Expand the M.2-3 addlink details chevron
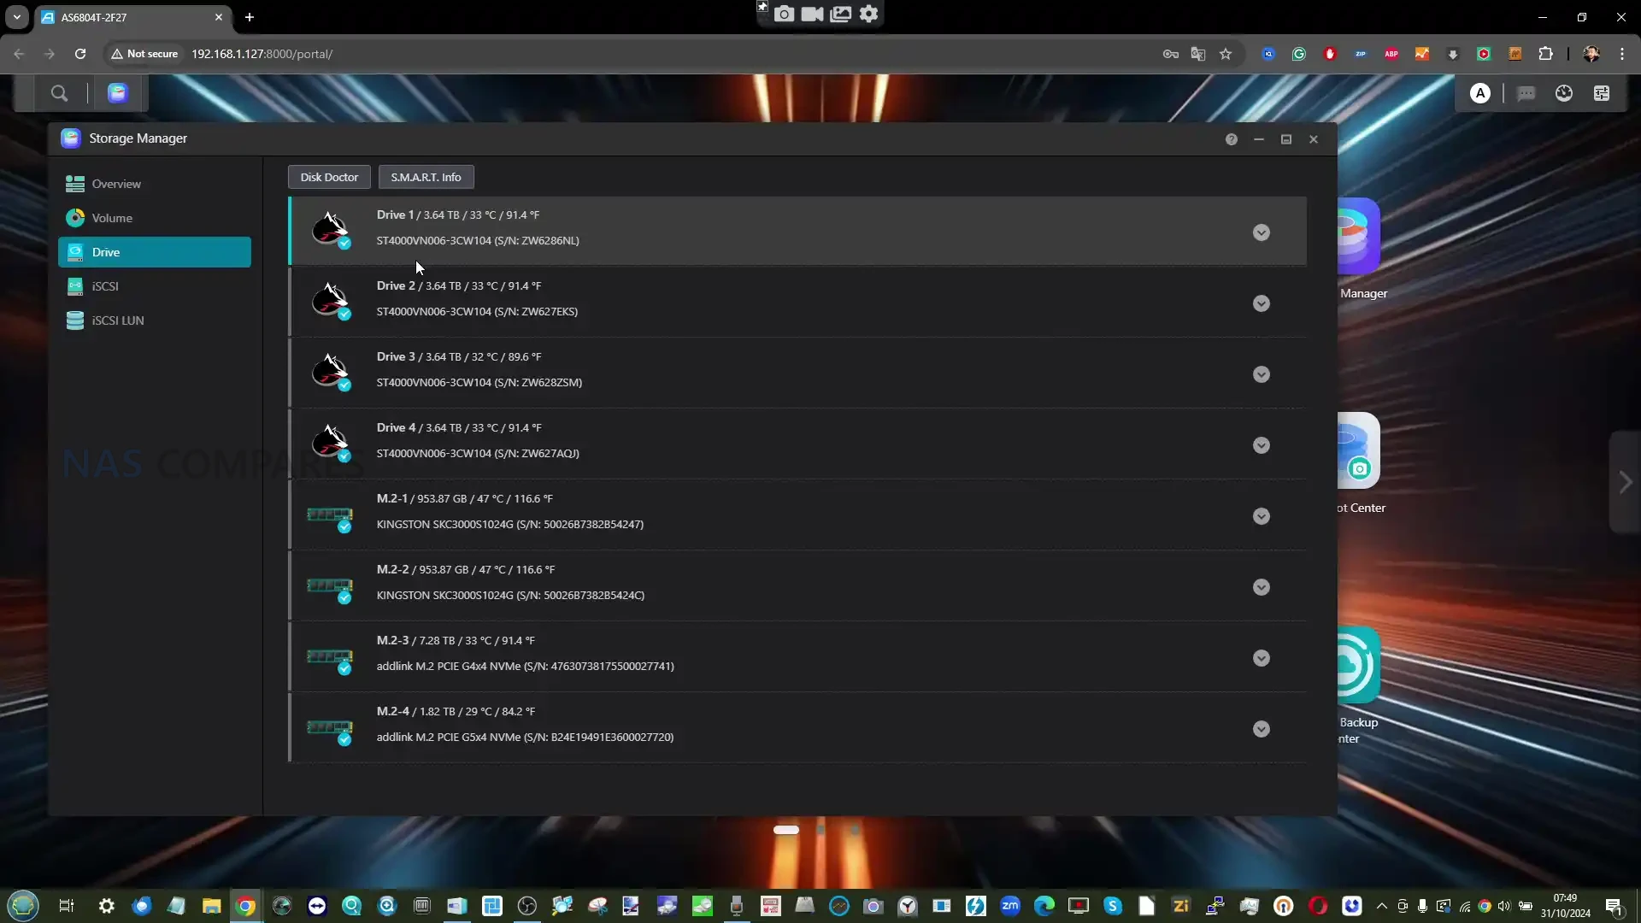The width and height of the screenshot is (1641, 923). pos(1261,658)
